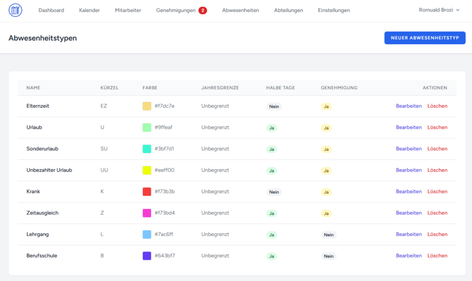The width and height of the screenshot is (472, 281).
Task: Select the yellow Unbezahlter Urlaub color swatch
Action: coord(147,170)
